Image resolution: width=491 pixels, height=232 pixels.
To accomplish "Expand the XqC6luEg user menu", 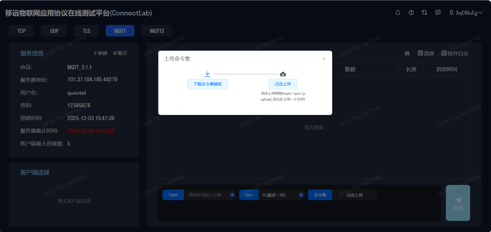I will [x=466, y=13].
